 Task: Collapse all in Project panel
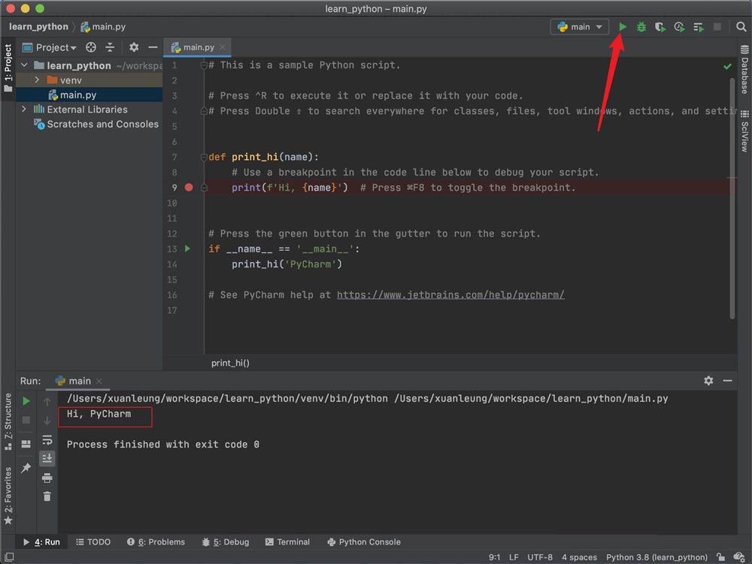110,47
